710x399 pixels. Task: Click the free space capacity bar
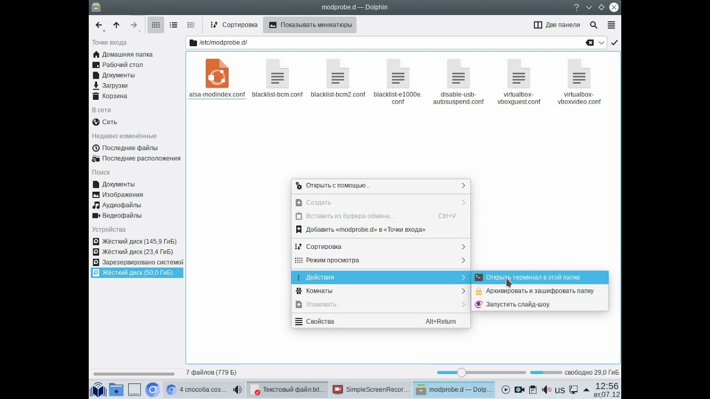[x=546, y=372]
